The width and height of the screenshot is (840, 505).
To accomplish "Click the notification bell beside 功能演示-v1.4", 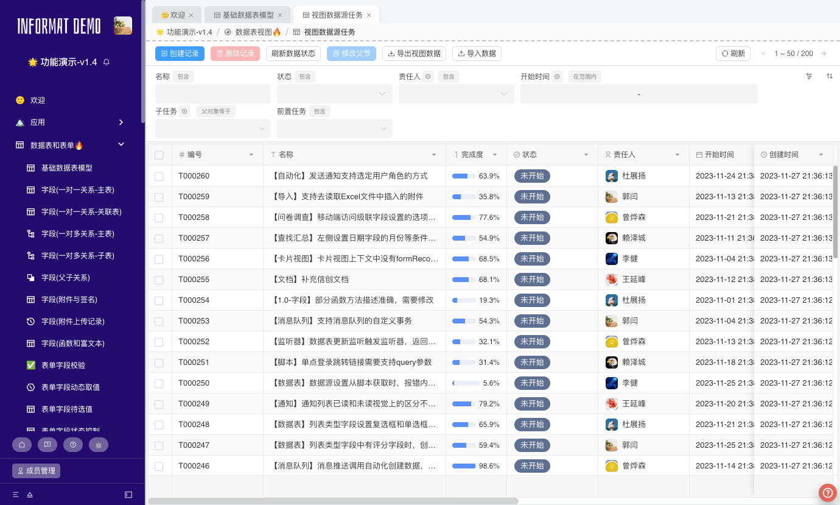I will pos(106,63).
